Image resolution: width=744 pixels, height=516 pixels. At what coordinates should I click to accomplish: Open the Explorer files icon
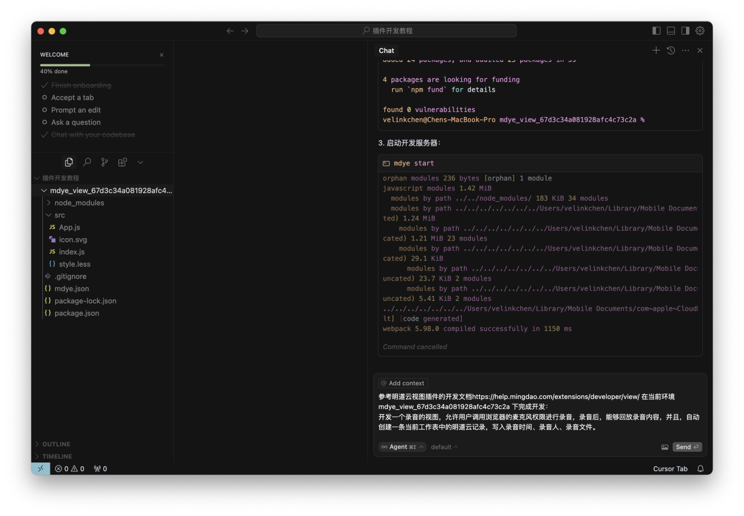[x=69, y=162]
